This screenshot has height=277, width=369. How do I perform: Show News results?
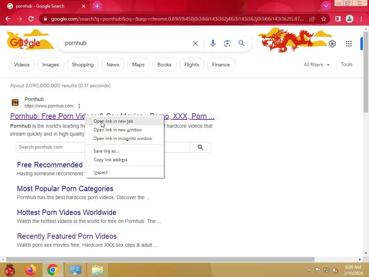113,65
